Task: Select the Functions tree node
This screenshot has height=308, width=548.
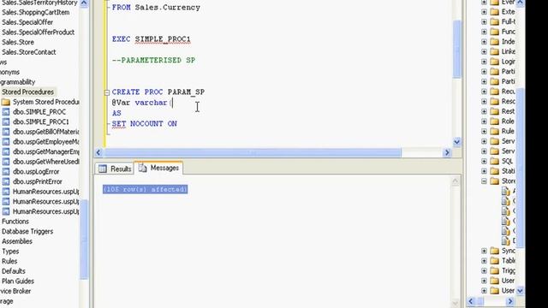Action: click(x=15, y=222)
